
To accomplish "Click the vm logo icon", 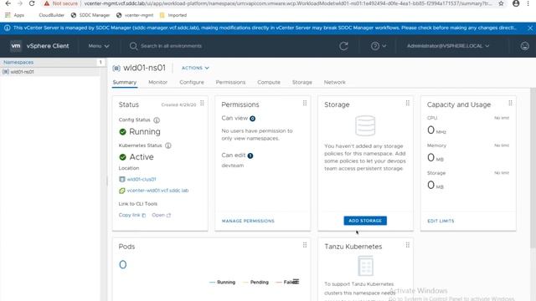I will tap(16, 46).
